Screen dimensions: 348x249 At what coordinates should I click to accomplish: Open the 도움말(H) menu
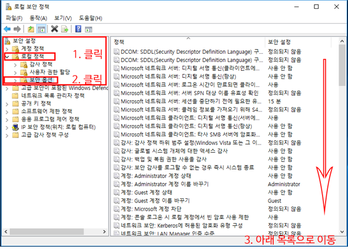[x=90, y=18]
